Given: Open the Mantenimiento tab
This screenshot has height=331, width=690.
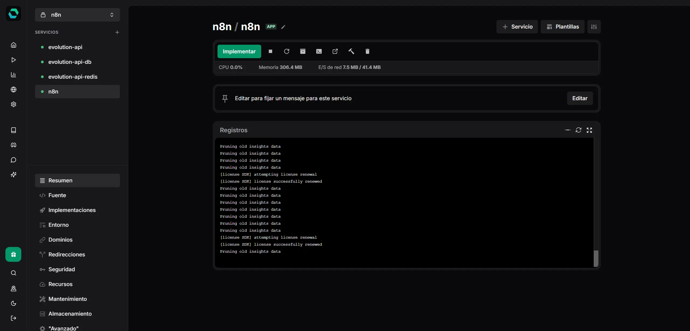Looking at the screenshot, I should tap(77, 299).
